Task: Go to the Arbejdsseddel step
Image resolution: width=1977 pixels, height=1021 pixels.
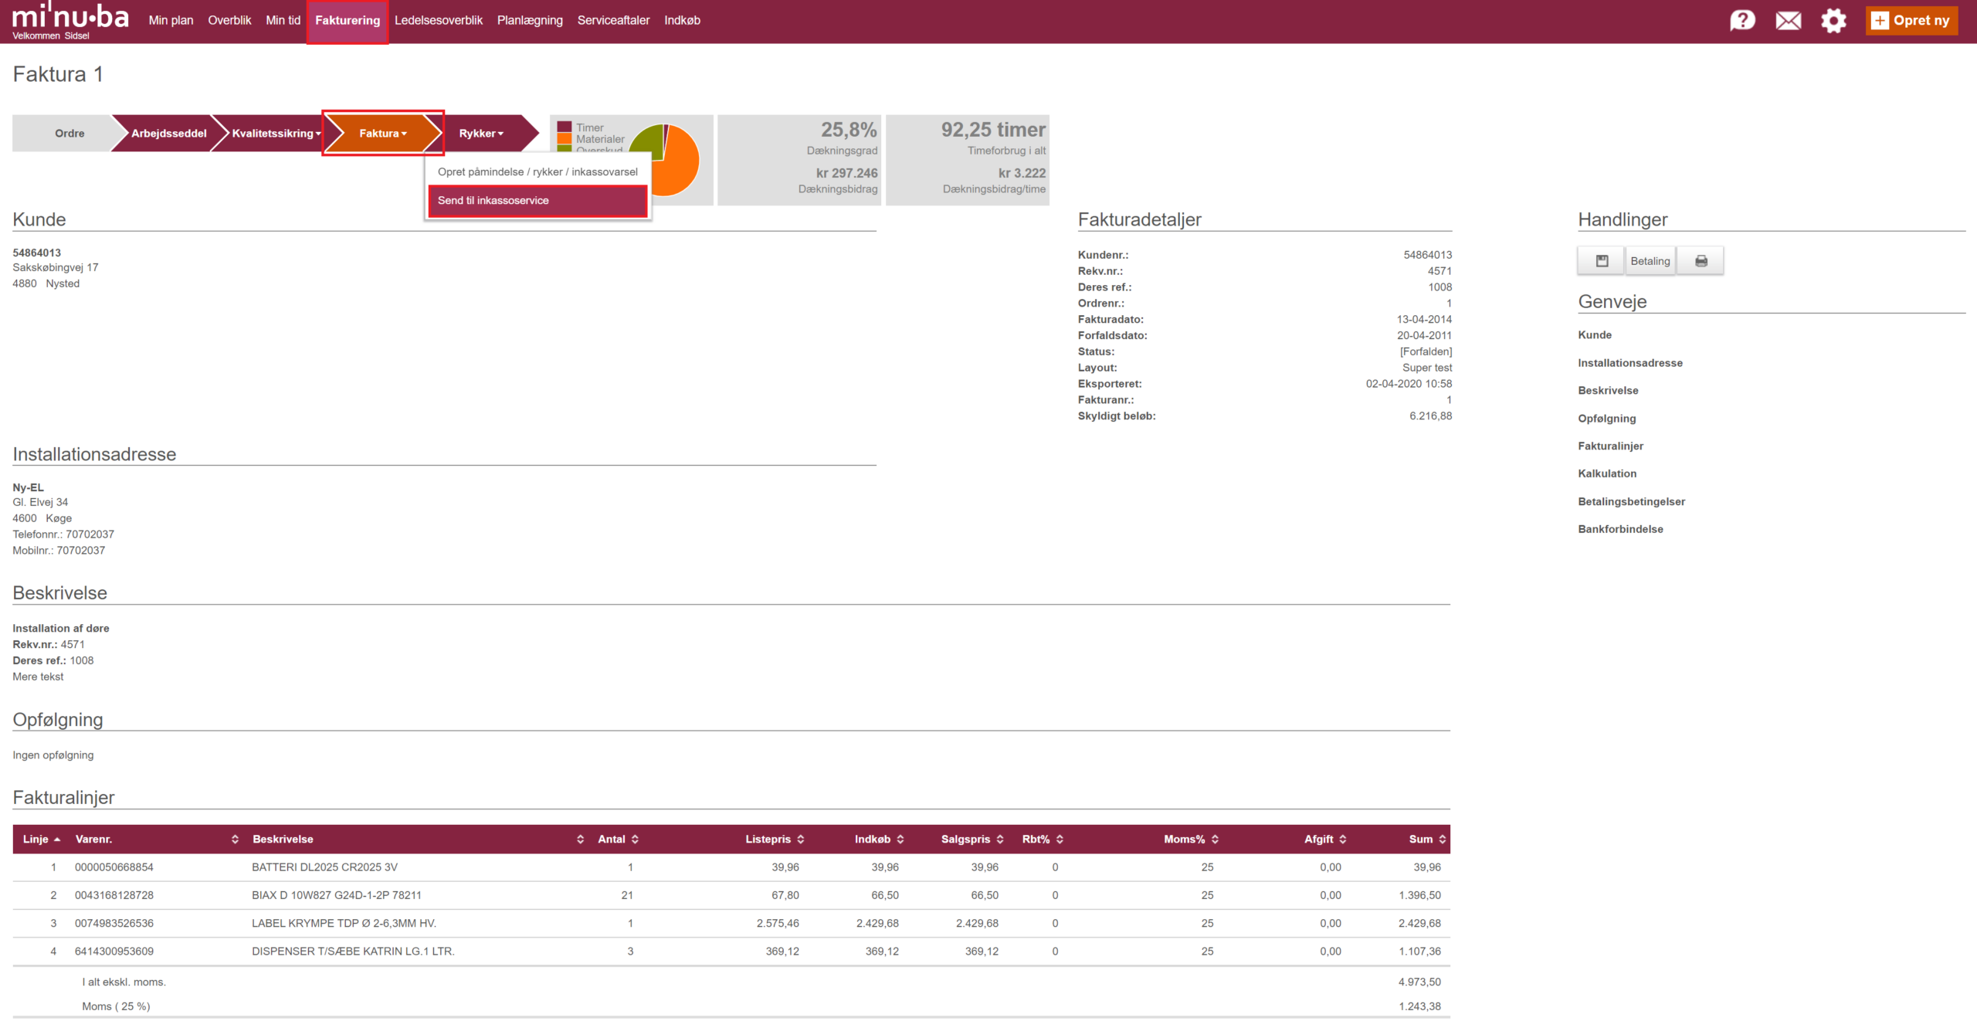Action: (168, 133)
